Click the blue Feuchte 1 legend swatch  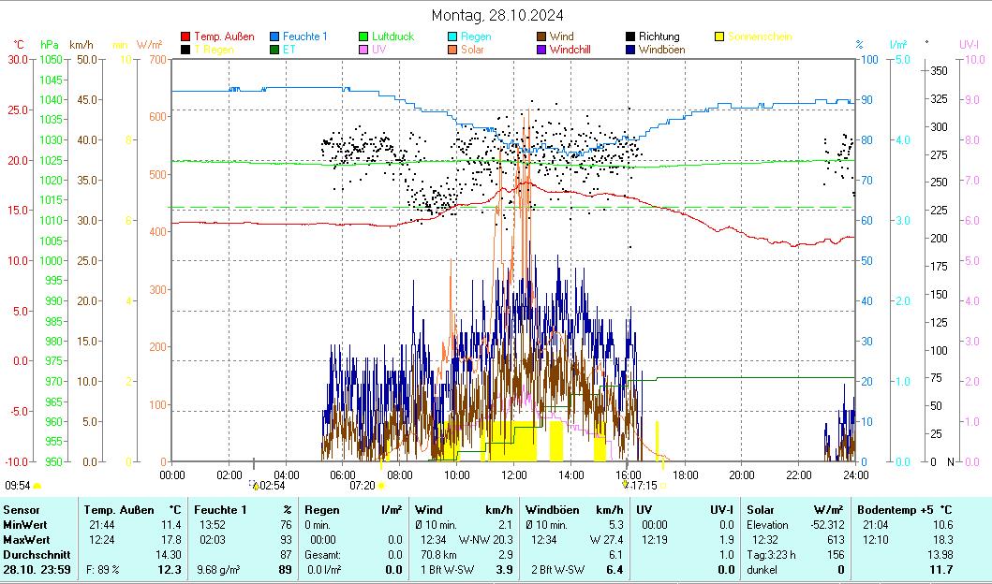pyautogui.click(x=275, y=36)
